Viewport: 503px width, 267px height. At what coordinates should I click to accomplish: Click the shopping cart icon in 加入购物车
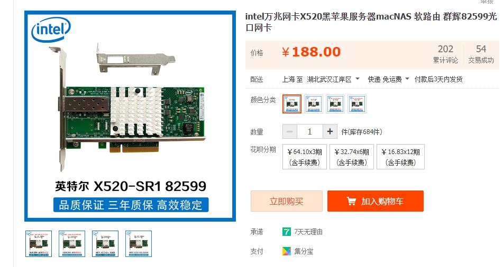[351, 201]
